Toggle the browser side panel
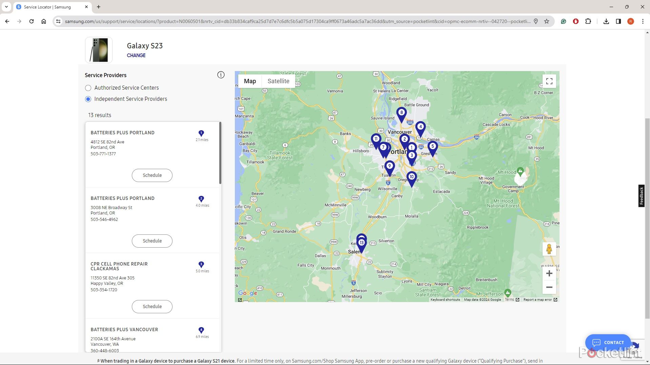 click(618, 21)
